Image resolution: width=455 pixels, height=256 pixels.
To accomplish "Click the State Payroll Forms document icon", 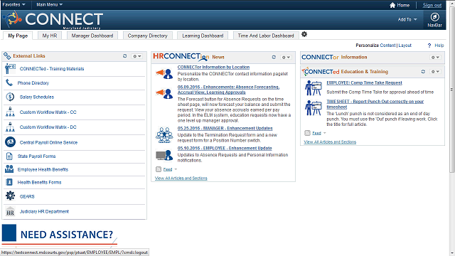I will [x=9, y=156].
